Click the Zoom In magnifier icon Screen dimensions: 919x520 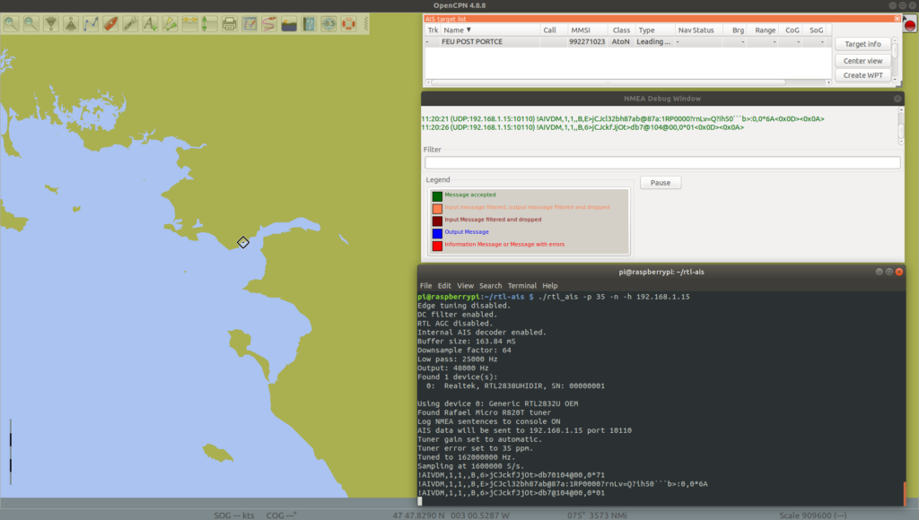pyautogui.click(x=11, y=24)
